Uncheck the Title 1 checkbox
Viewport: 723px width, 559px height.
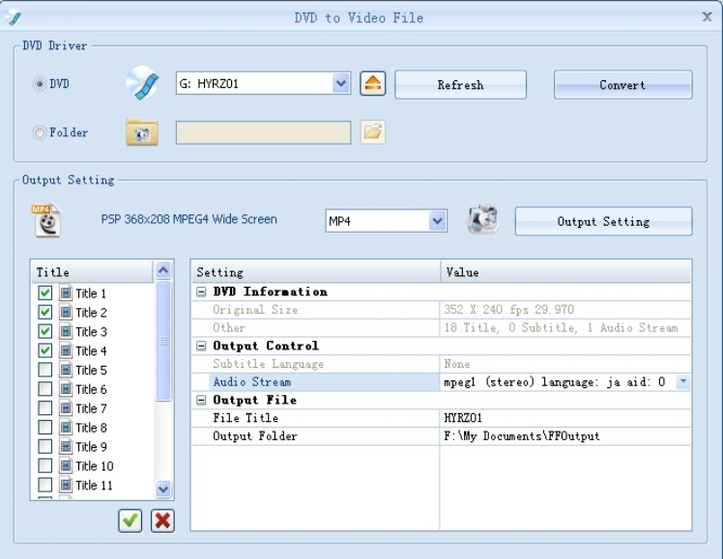44,293
